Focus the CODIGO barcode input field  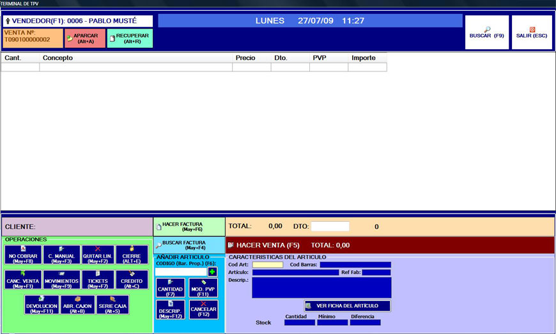[181, 272]
